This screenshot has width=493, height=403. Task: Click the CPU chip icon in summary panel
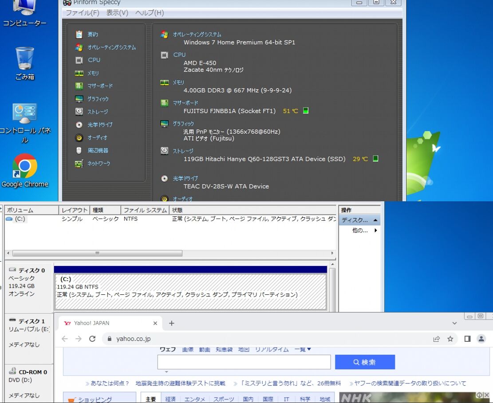click(164, 55)
